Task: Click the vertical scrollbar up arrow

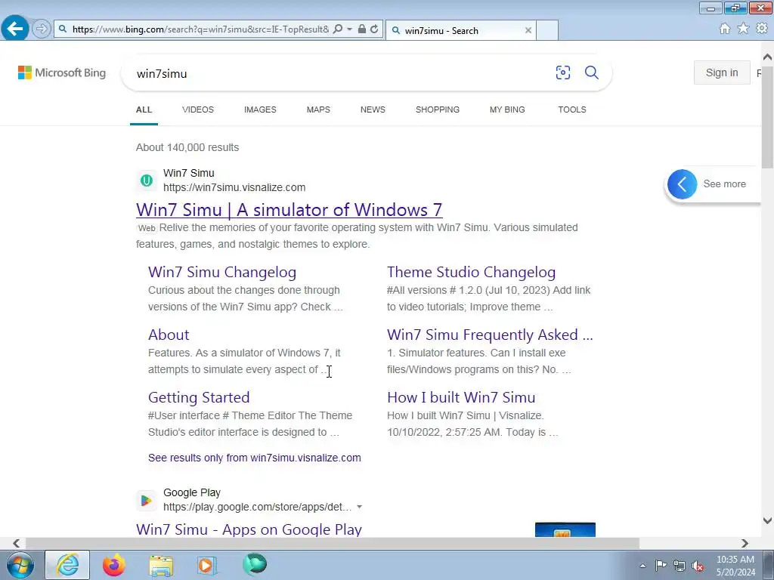Action: tap(767, 57)
